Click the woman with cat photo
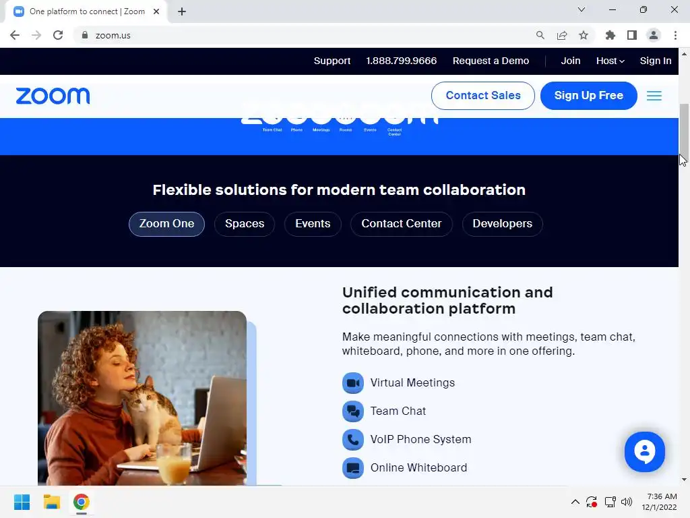690x518 pixels. point(142,398)
